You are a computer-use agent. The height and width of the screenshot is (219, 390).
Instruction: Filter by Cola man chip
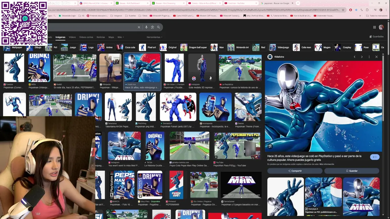(303, 47)
